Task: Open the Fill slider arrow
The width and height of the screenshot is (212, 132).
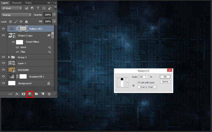Action: tap(54, 21)
